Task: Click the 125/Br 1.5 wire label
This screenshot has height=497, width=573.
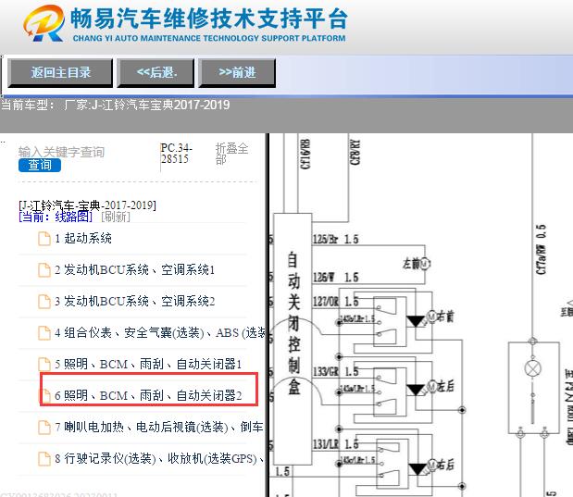Action: (335, 240)
